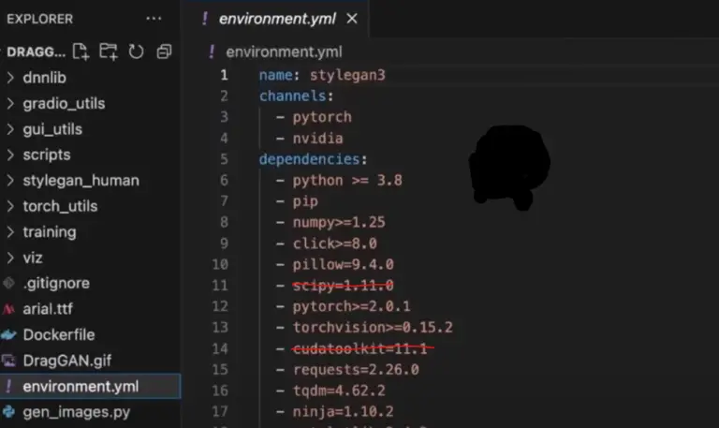Refresh the Explorer file tree
The width and height of the screenshot is (719, 428).
(136, 52)
